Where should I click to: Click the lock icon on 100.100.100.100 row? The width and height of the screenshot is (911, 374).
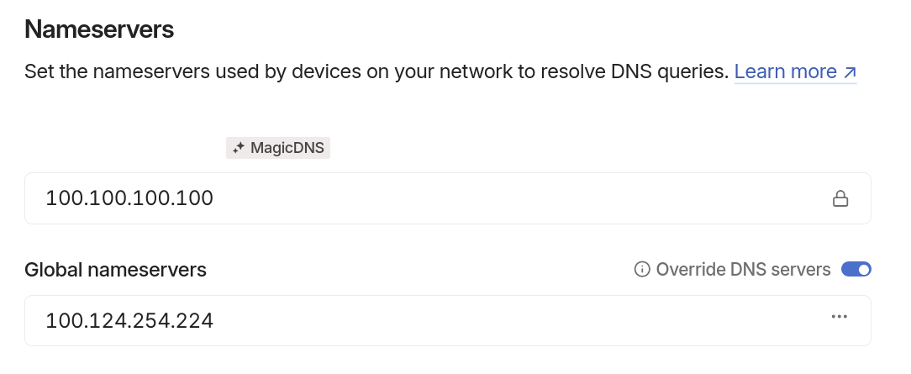tap(840, 198)
